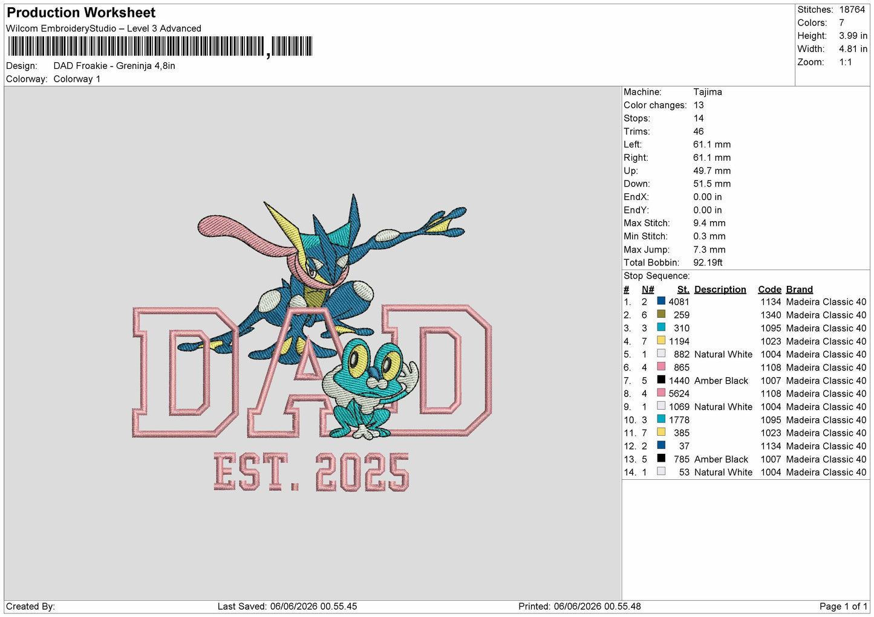Image resolution: width=874 pixels, height=617 pixels.
Task: Click the Production Worksheet title
Action: [x=81, y=13]
